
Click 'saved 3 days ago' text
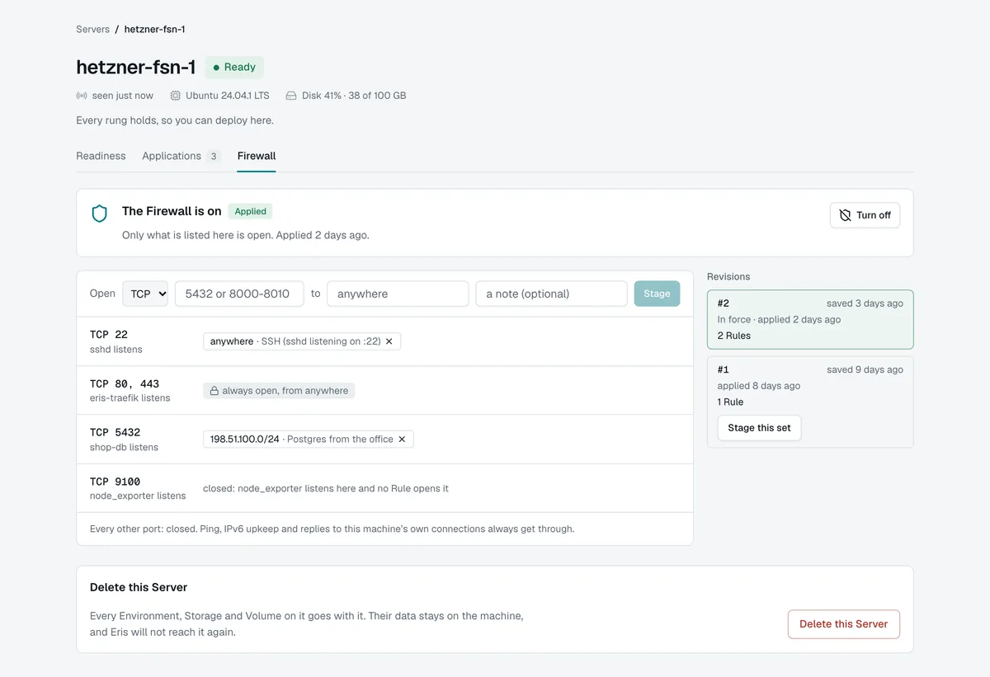(865, 303)
